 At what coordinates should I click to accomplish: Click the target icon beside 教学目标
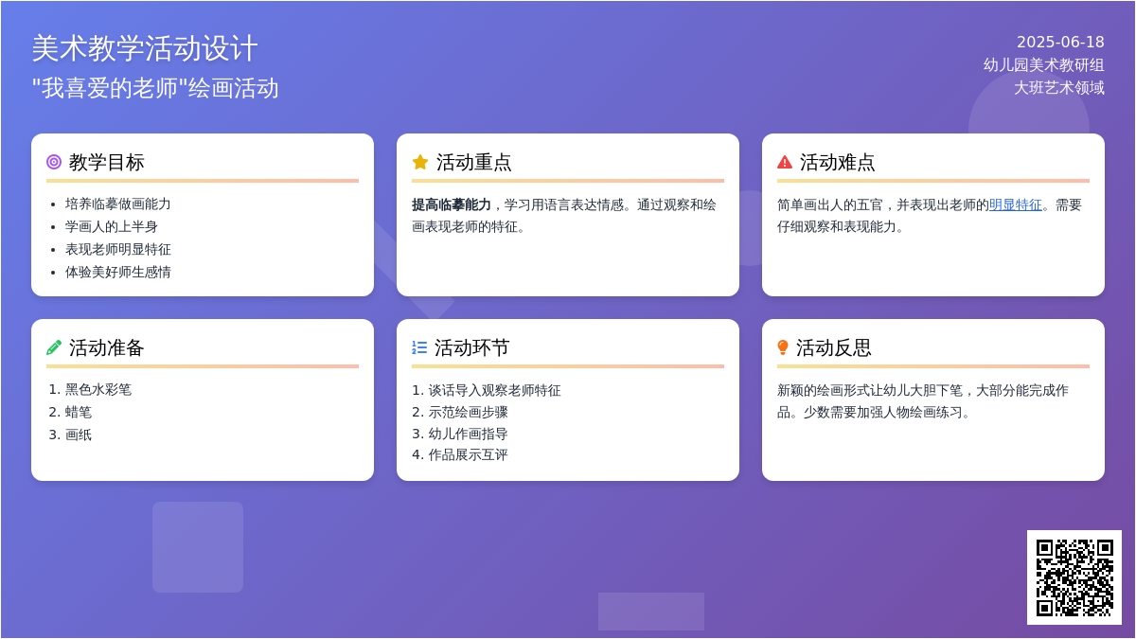(x=54, y=162)
